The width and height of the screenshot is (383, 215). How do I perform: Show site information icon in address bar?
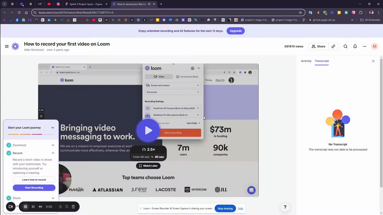35,13
